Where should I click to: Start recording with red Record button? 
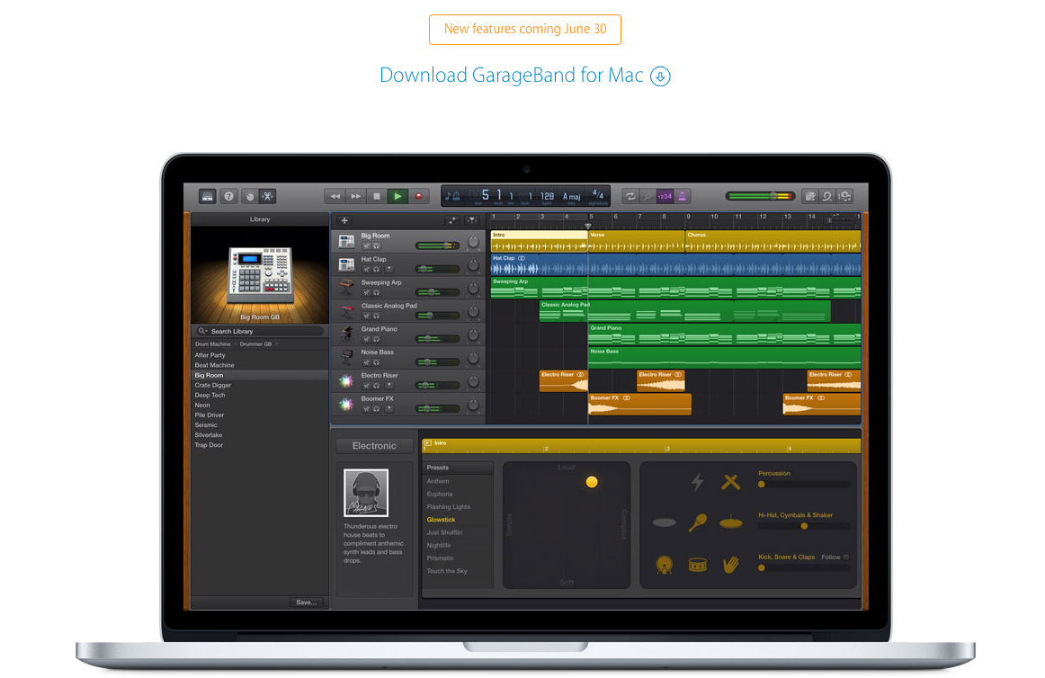(418, 196)
